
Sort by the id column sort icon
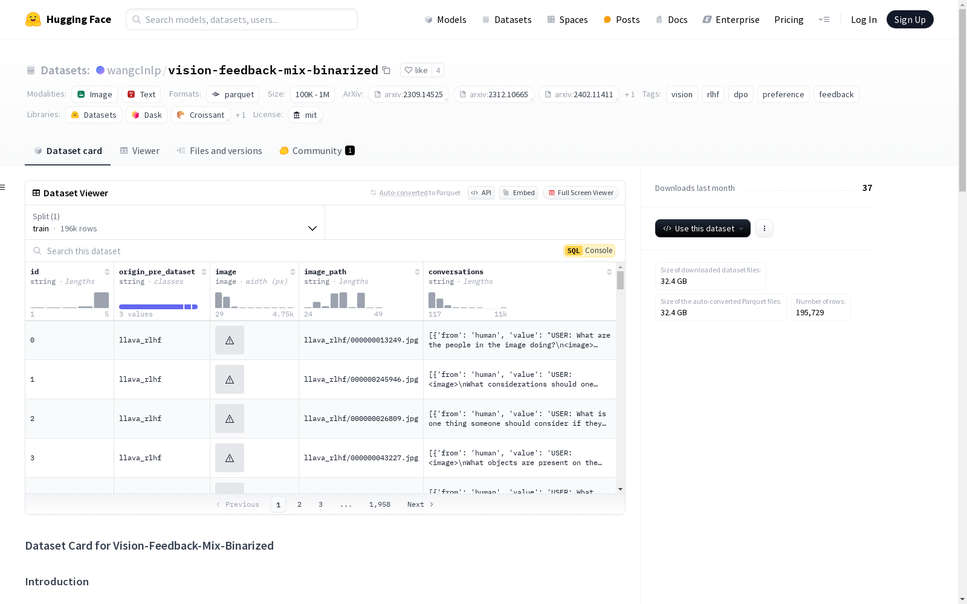[x=107, y=272]
